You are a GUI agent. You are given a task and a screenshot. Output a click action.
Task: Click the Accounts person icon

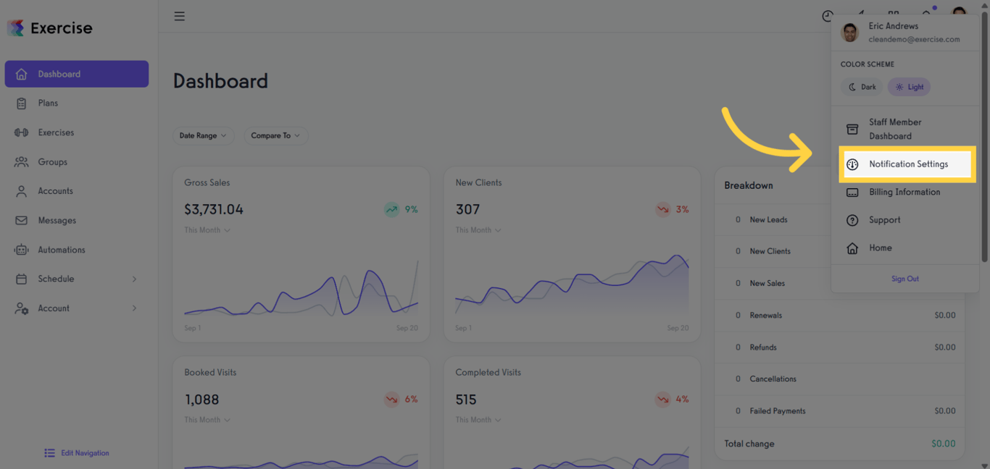(22, 191)
